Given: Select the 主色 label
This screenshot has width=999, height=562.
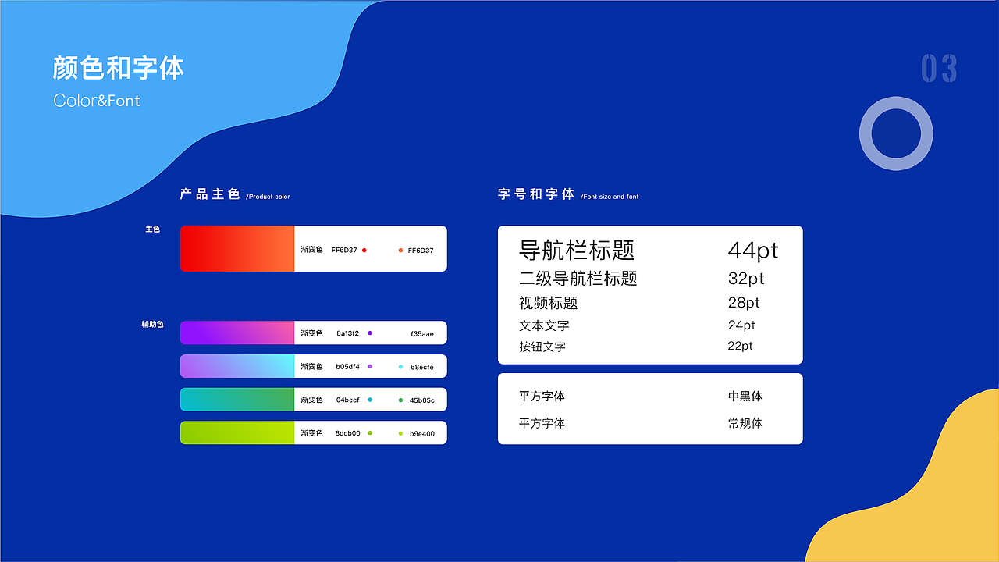Looking at the screenshot, I should pos(153,229).
